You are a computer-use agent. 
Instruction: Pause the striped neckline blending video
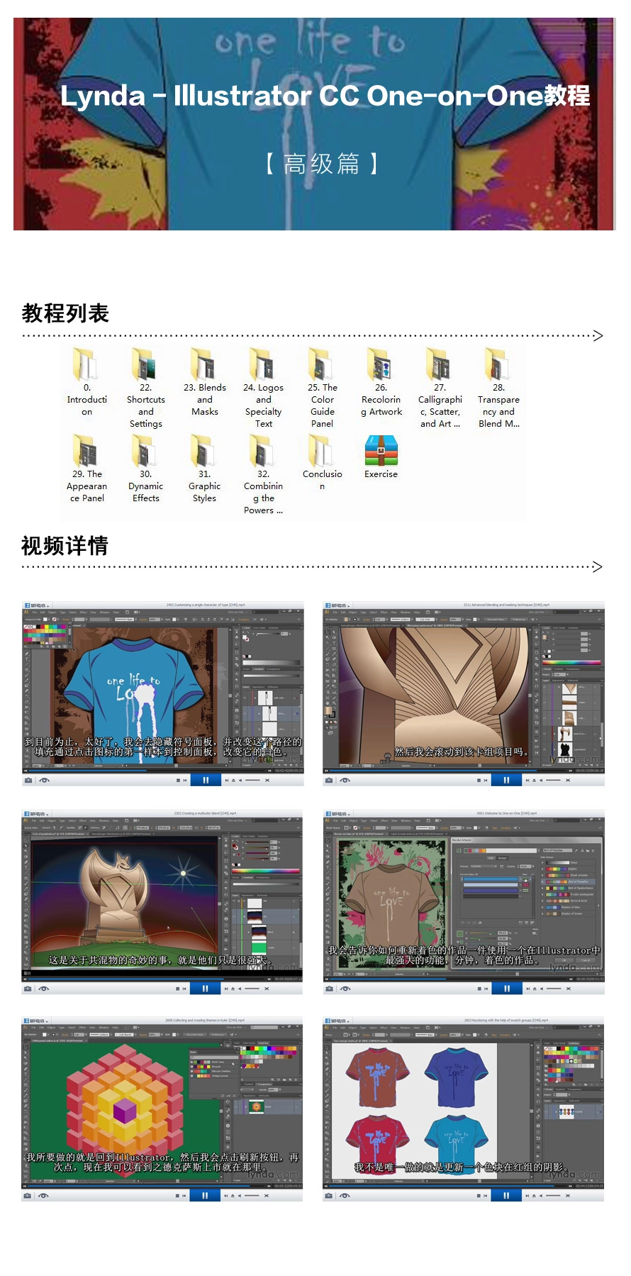tap(507, 780)
